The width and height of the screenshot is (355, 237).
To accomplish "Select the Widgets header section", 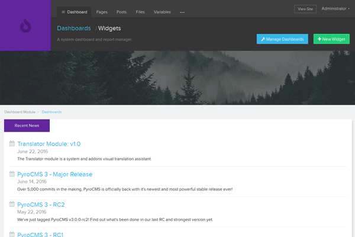I will [x=109, y=28].
